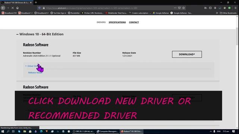Switch to Radeon RX 580 Firefox taskbar button
Viewport: 239px width, 134px height.
tap(131, 131)
